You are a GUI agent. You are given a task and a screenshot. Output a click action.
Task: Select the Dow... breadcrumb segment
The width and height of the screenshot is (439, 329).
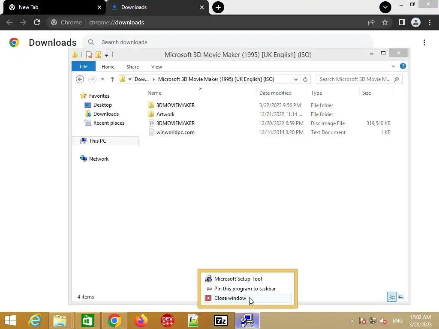tap(141, 79)
